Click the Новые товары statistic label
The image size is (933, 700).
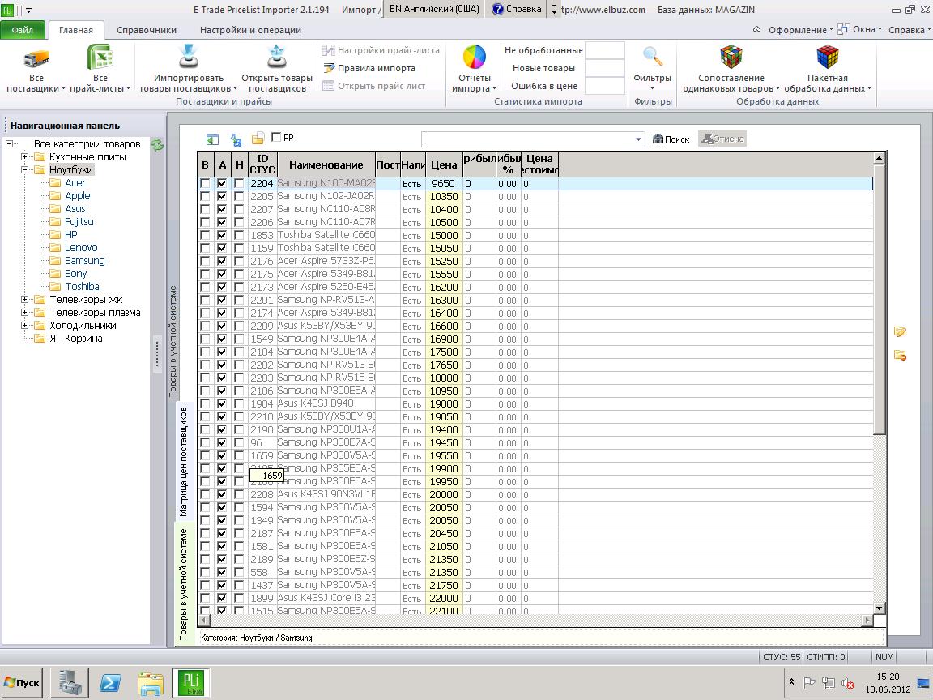(543, 68)
